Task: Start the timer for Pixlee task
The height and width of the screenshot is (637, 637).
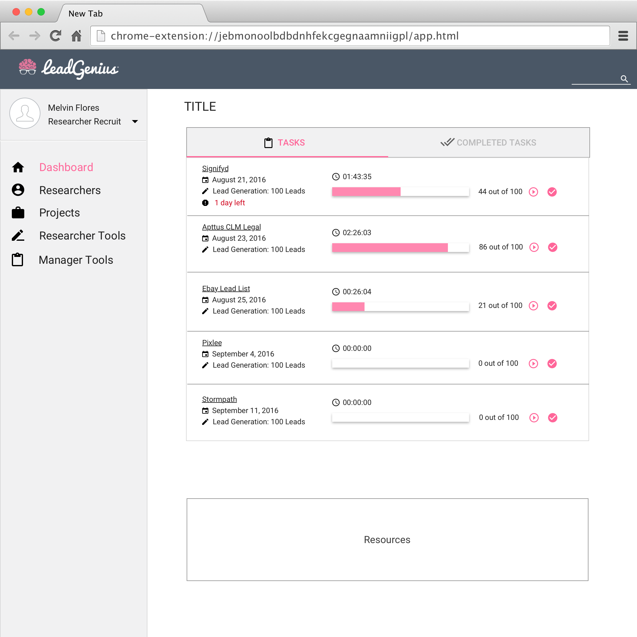Action: pyautogui.click(x=533, y=363)
